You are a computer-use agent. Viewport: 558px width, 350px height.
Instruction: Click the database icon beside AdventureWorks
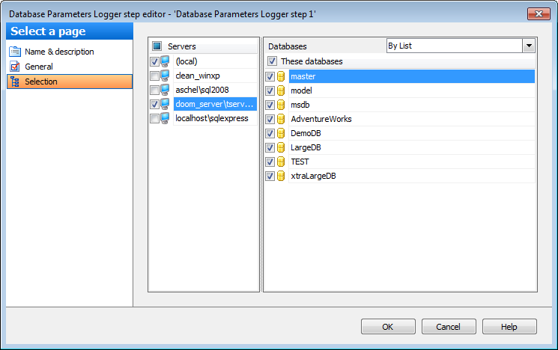[281, 119]
